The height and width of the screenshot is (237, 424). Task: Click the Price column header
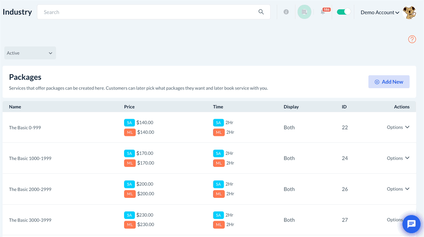(129, 107)
